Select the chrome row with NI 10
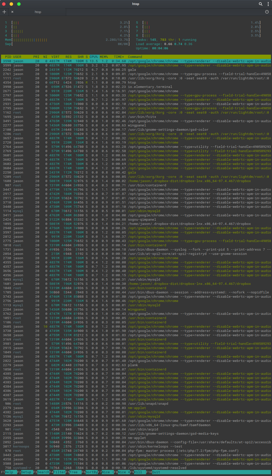The image size is (272, 476). click(x=136, y=327)
